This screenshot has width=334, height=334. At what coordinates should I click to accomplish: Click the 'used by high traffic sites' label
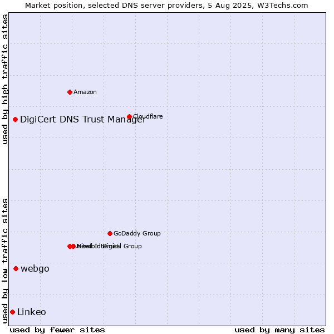(5, 80)
